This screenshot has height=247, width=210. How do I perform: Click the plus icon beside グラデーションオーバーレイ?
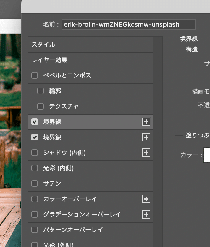coord(146,214)
